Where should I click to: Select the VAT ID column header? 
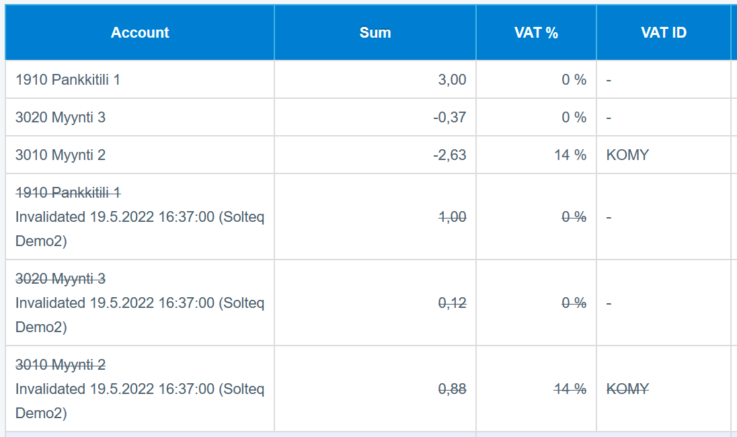click(x=663, y=33)
